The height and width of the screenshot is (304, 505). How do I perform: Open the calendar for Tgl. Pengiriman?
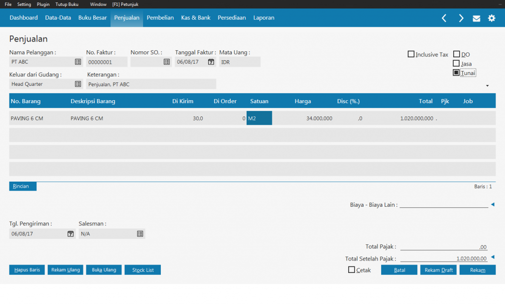pos(71,234)
